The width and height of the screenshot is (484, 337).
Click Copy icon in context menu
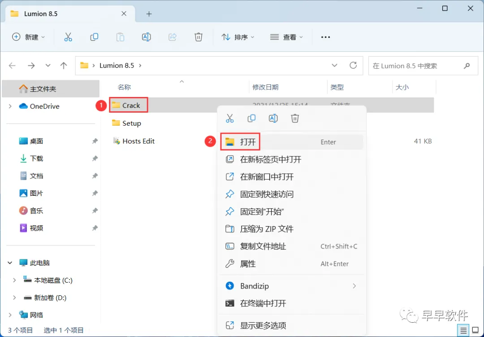click(251, 118)
